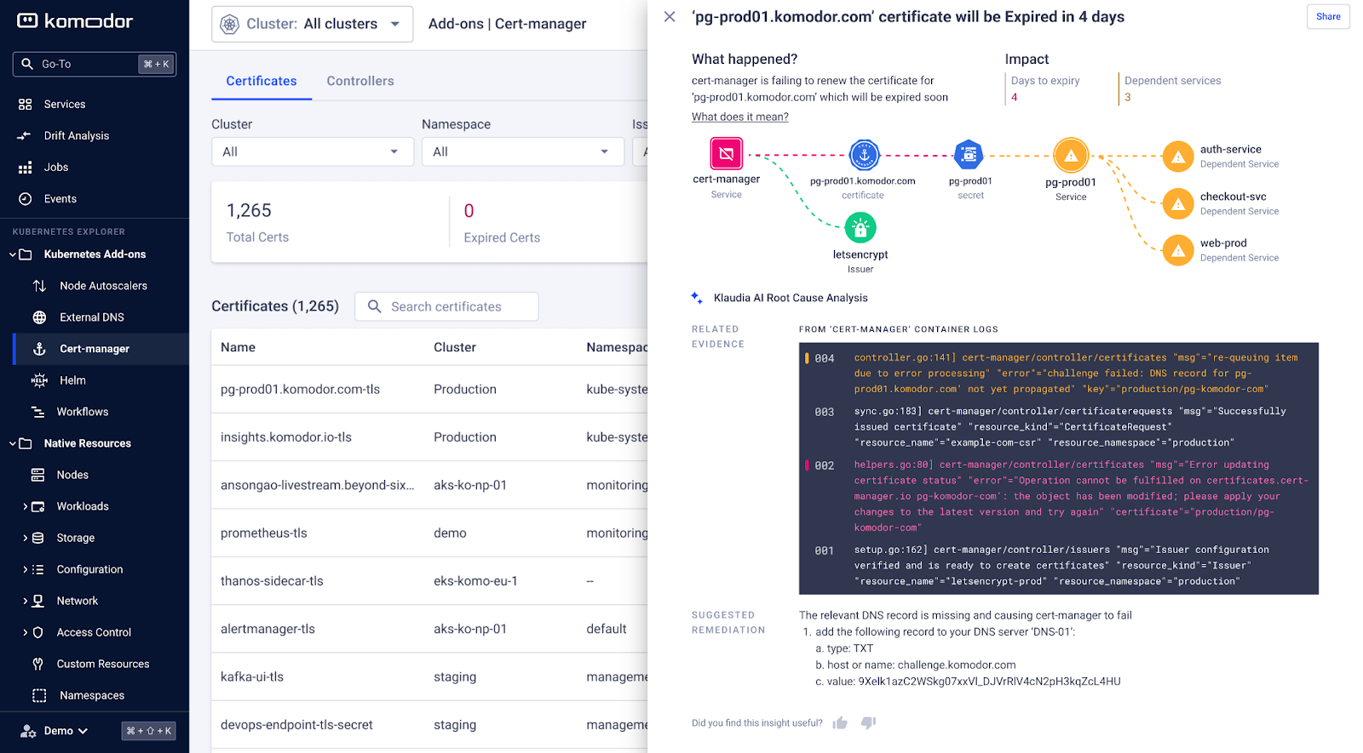The width and height of the screenshot is (1363, 753).
Task: Click the auth-service warning icon
Action: [1178, 157]
